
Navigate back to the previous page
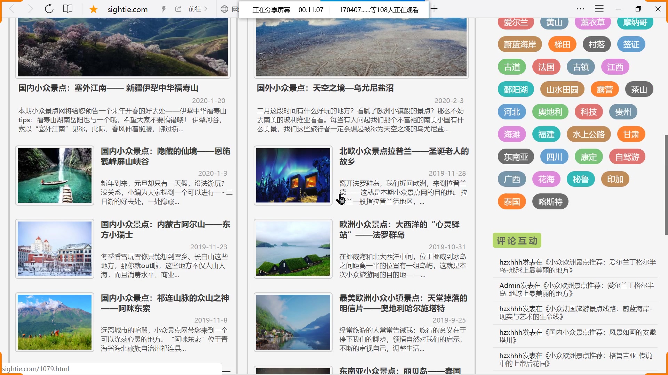(x=11, y=9)
